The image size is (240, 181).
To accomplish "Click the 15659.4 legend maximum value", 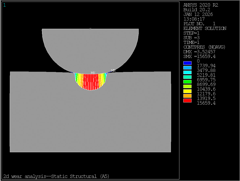I will [206, 103].
